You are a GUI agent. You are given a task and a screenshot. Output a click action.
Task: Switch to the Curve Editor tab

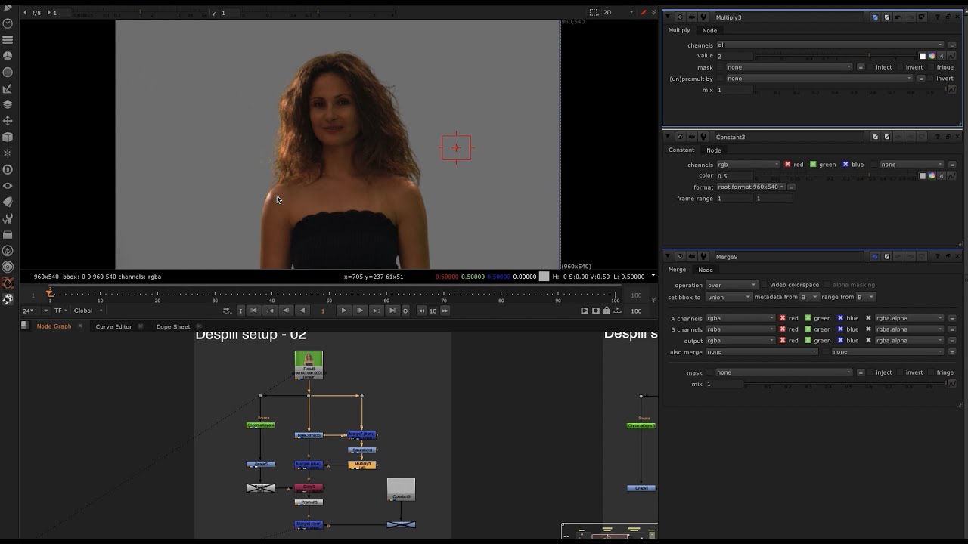113,326
